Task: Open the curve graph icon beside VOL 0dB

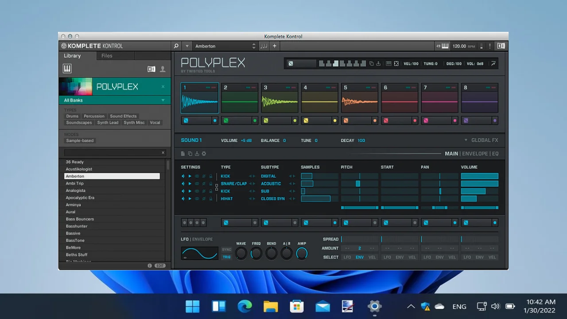Action: [x=493, y=64]
